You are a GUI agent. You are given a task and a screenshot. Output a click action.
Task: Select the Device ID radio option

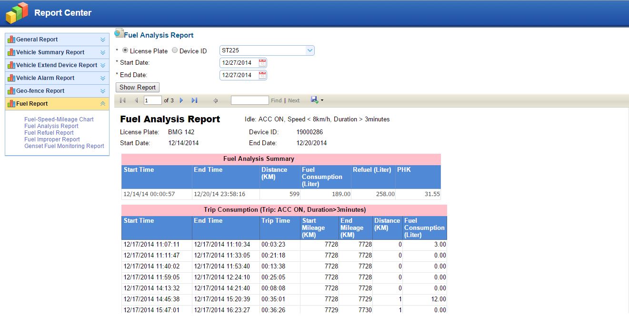(175, 50)
